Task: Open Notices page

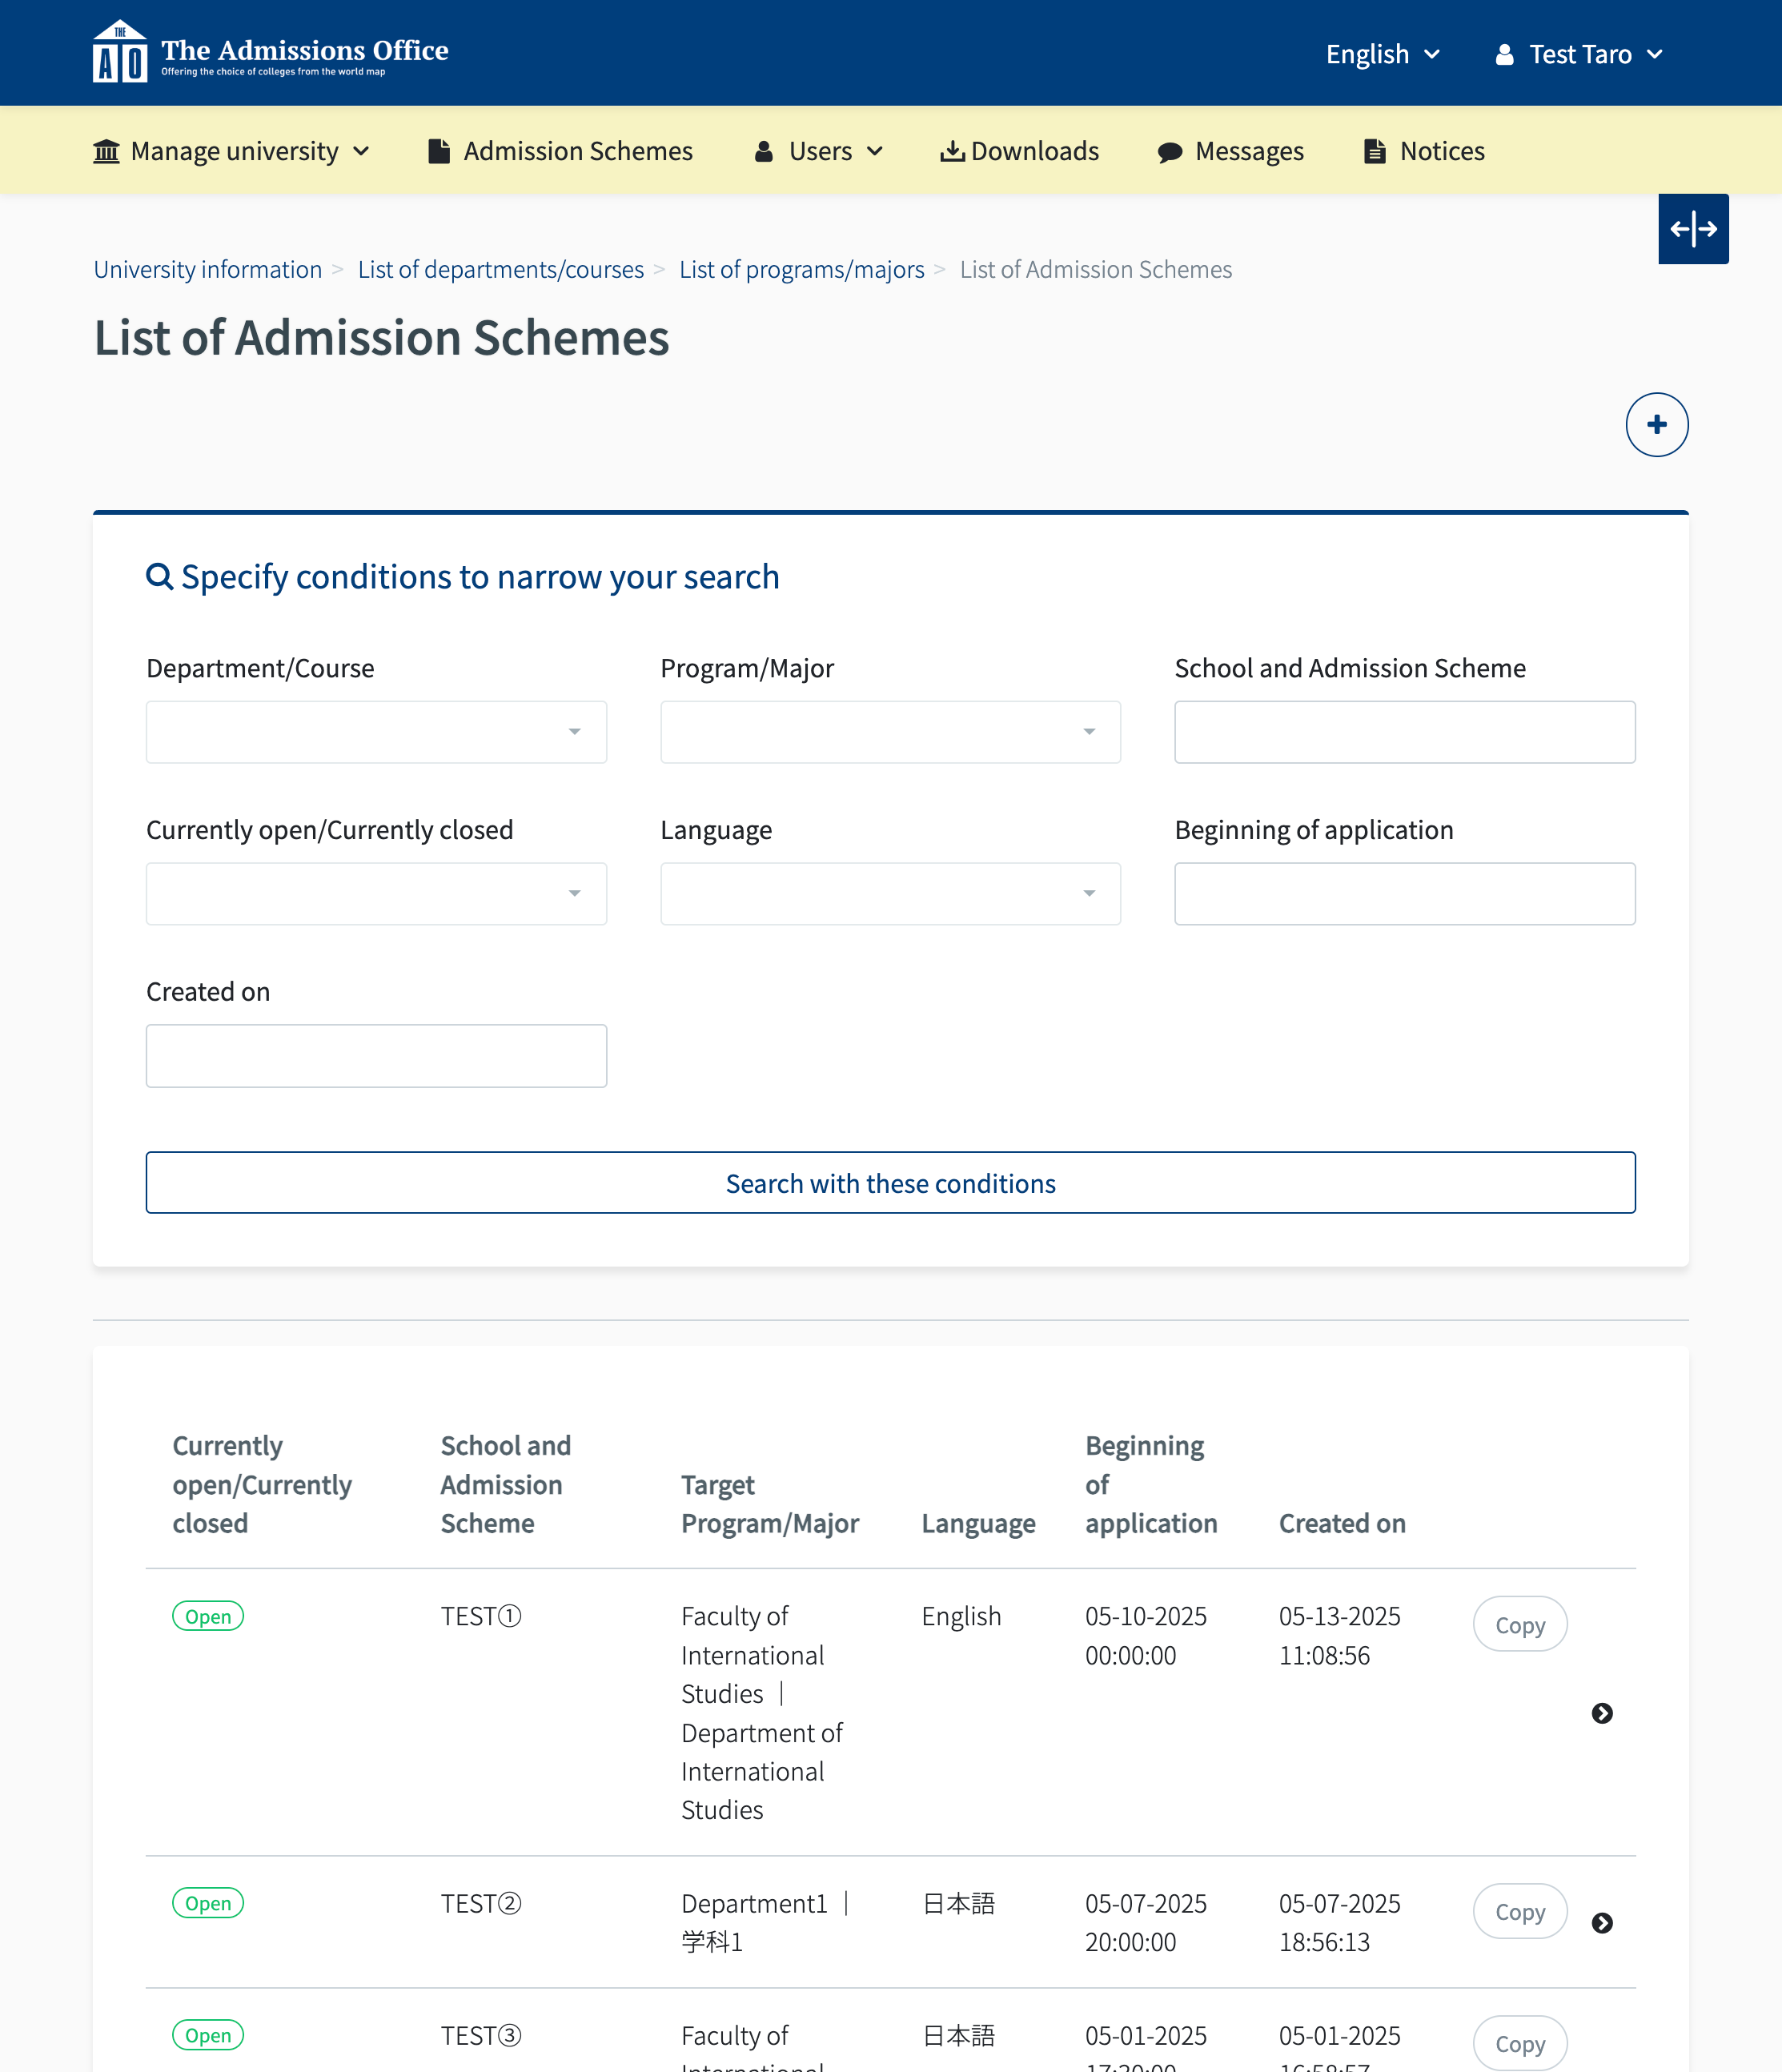Action: click(1424, 151)
